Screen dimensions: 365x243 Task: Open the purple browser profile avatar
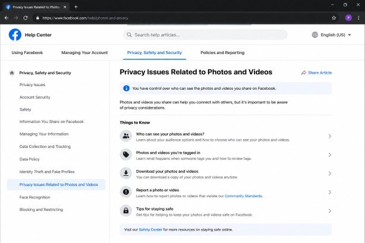coord(348,18)
